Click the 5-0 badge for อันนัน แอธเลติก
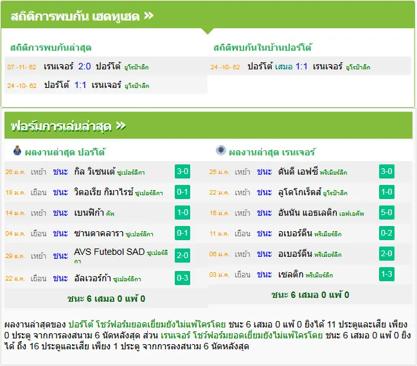 click(x=387, y=213)
